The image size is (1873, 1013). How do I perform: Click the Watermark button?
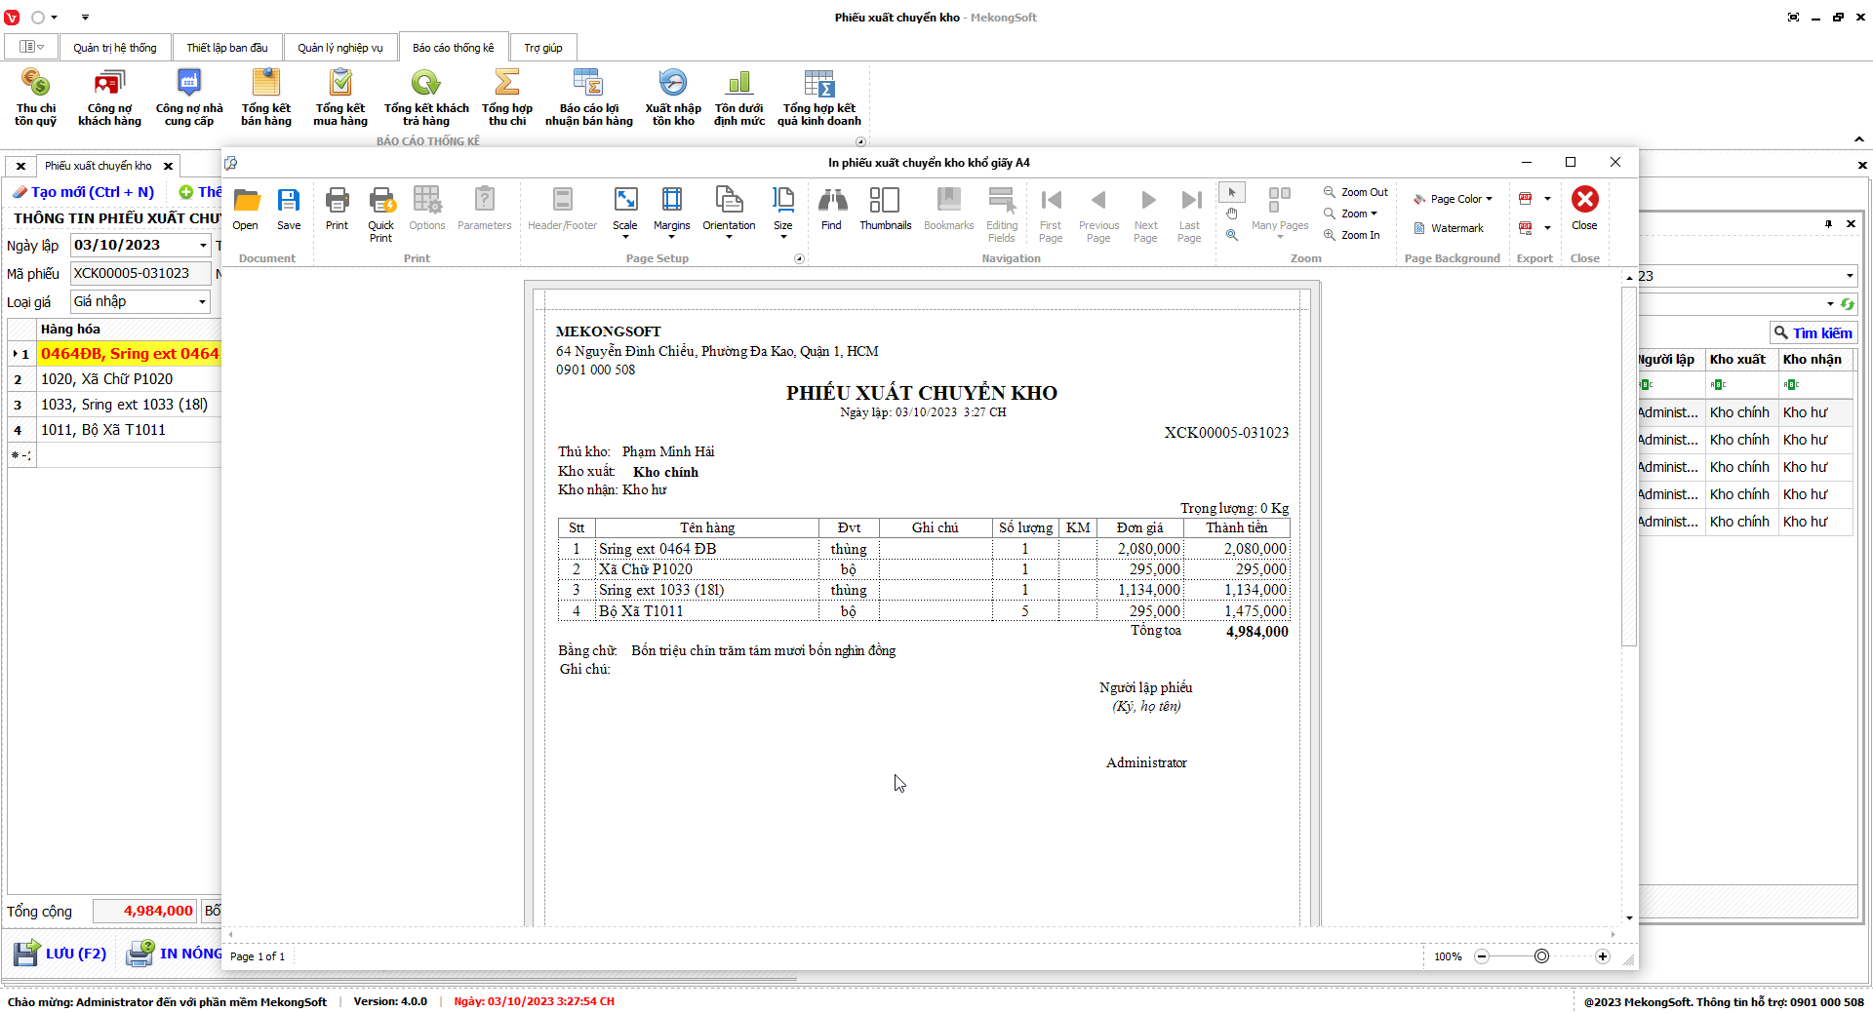pyautogui.click(x=1449, y=228)
